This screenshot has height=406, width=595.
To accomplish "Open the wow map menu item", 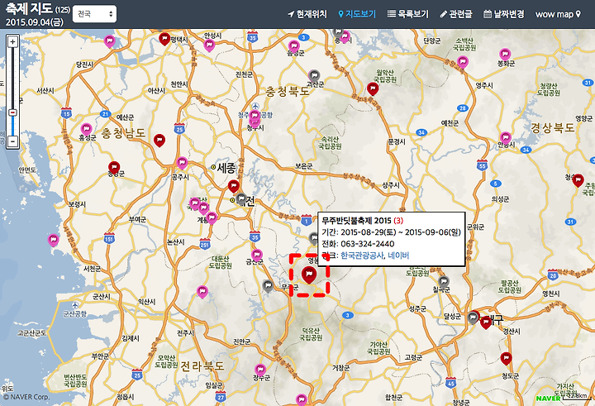I will point(558,14).
